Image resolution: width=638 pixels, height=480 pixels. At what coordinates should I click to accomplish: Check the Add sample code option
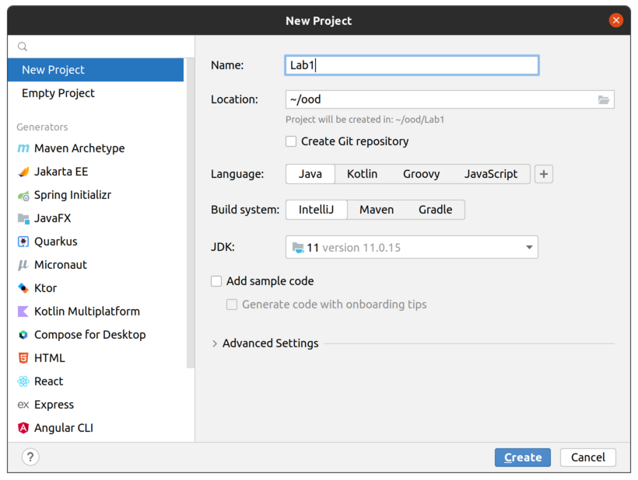[x=217, y=281]
